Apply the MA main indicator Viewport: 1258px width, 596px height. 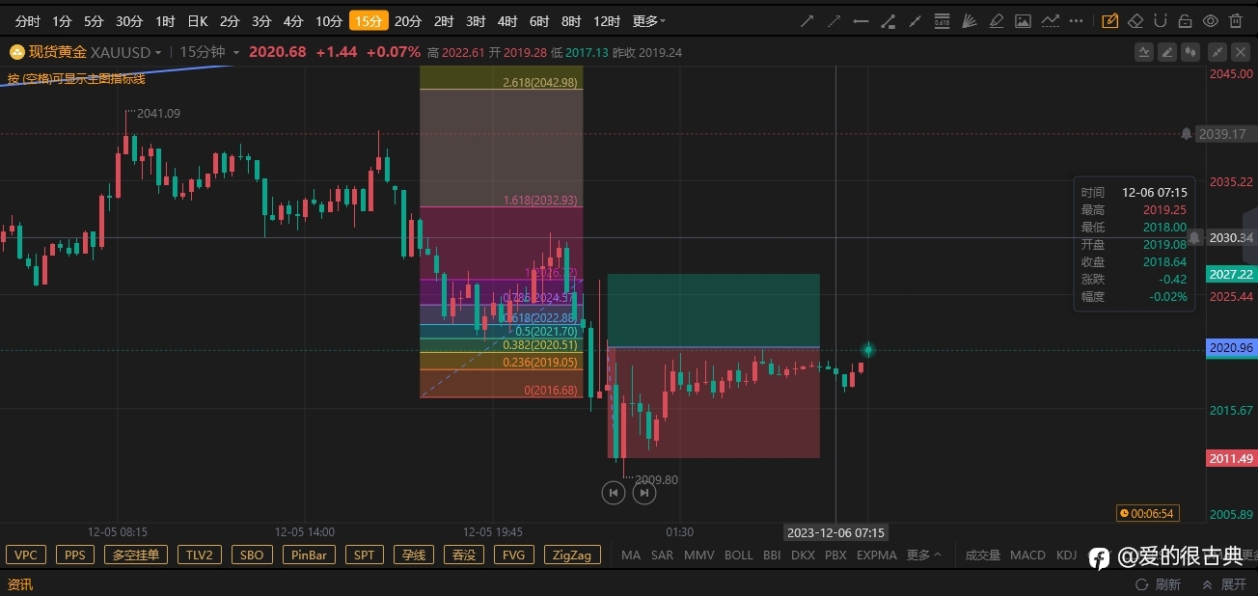point(631,555)
